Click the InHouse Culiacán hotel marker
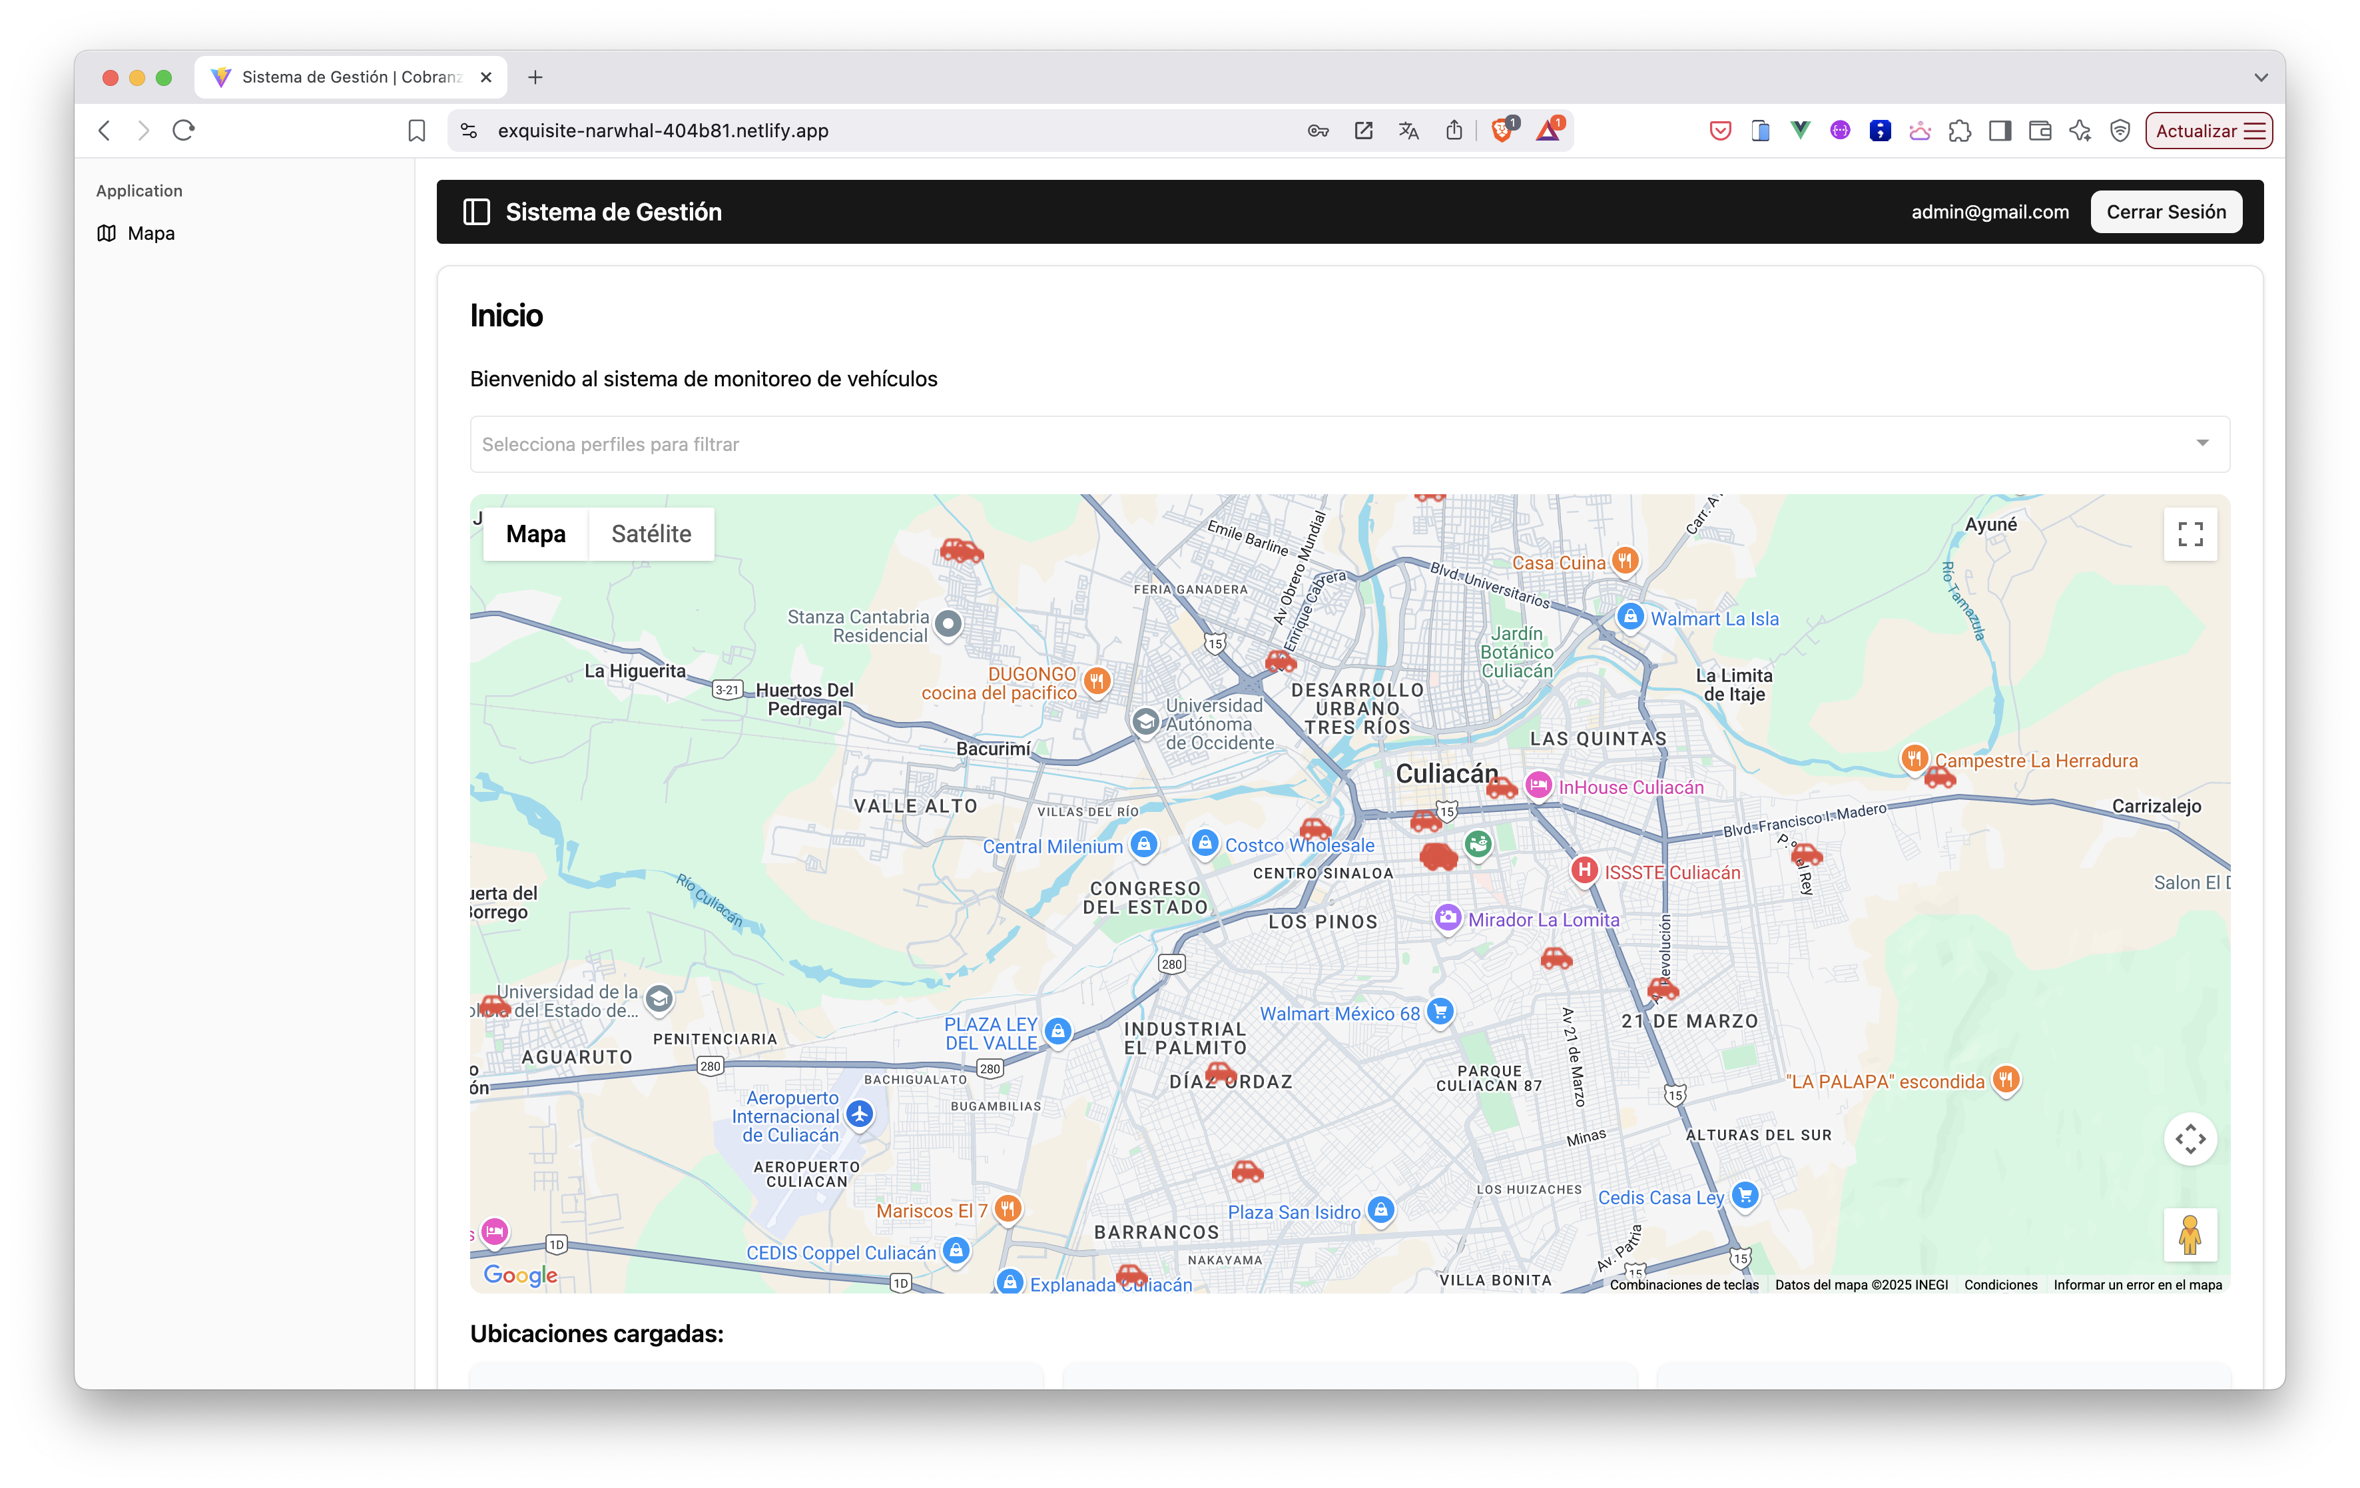Image resolution: width=2360 pixels, height=1488 pixels. [x=1539, y=786]
